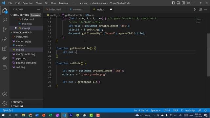This screenshot has width=210, height=118.
Task: Open the Extensions view
Action: tap(5, 49)
